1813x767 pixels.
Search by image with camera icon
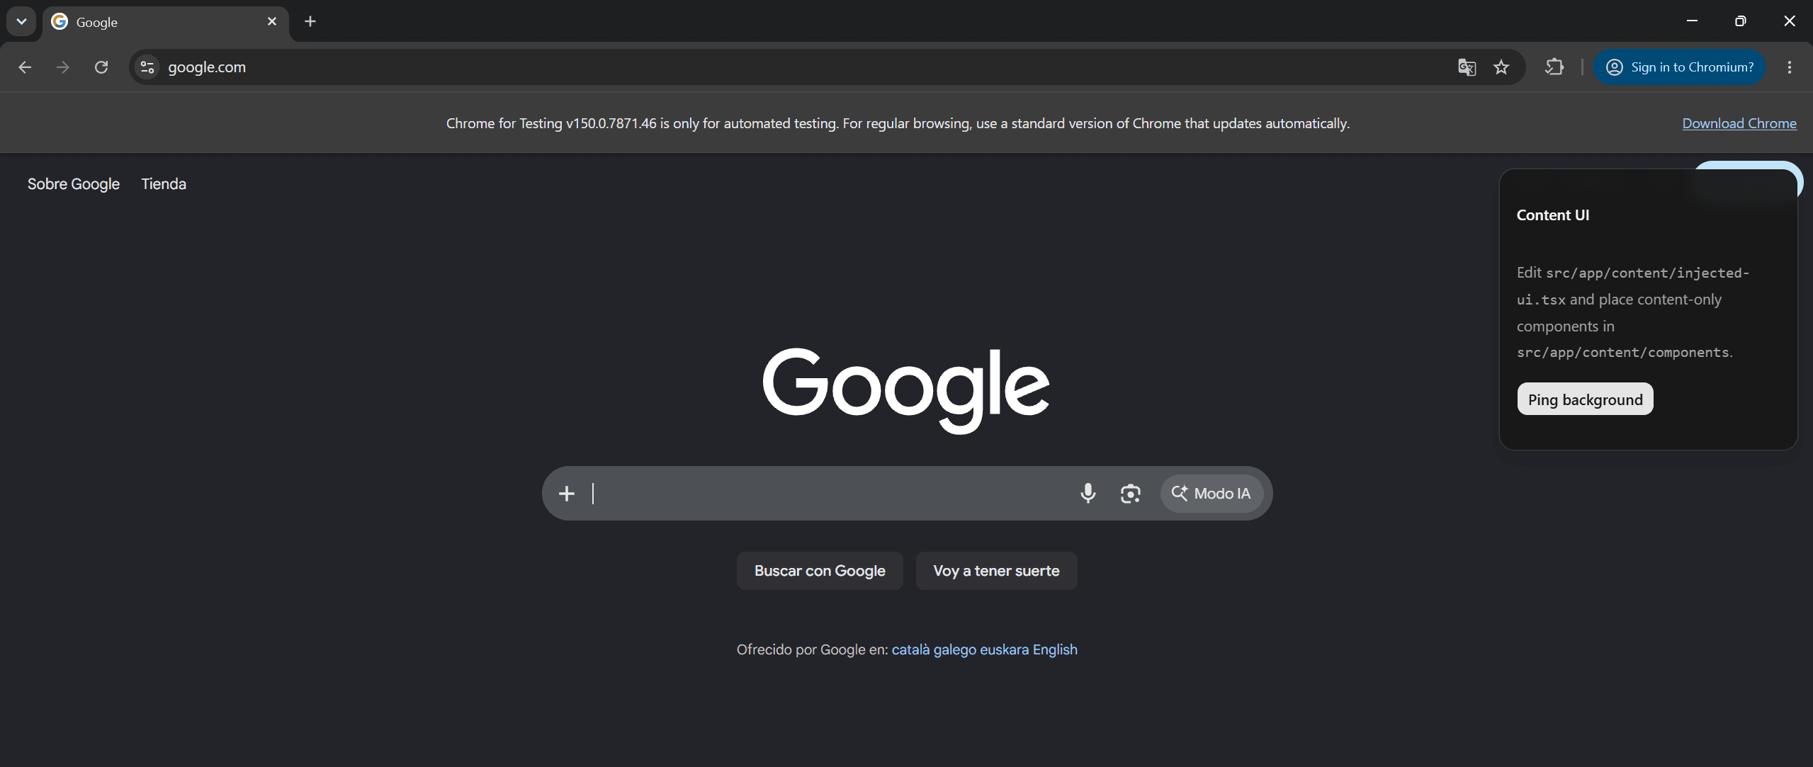coord(1131,494)
